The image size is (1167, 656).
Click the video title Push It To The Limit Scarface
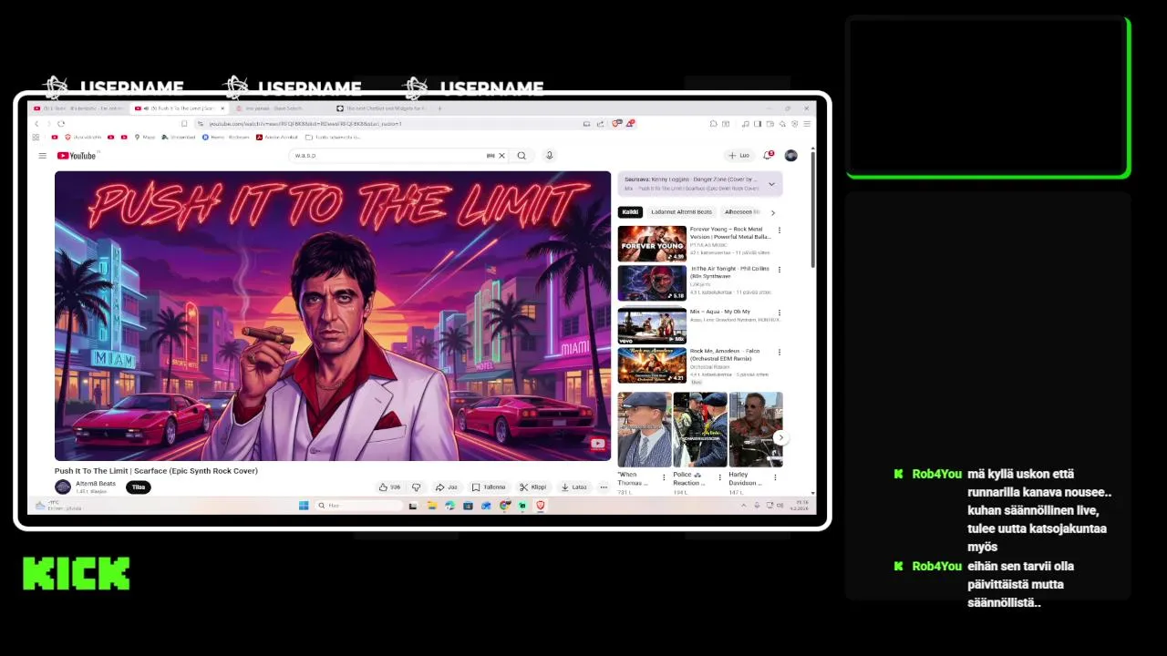point(156,471)
